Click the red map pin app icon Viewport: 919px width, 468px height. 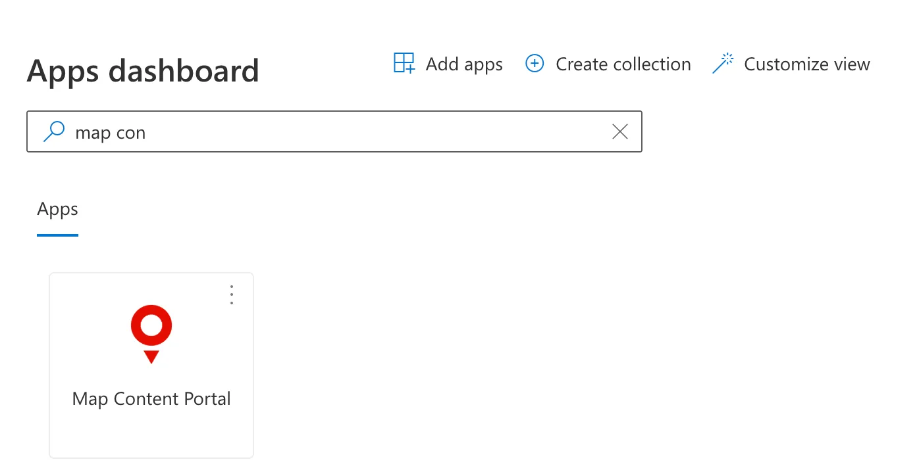tap(151, 334)
